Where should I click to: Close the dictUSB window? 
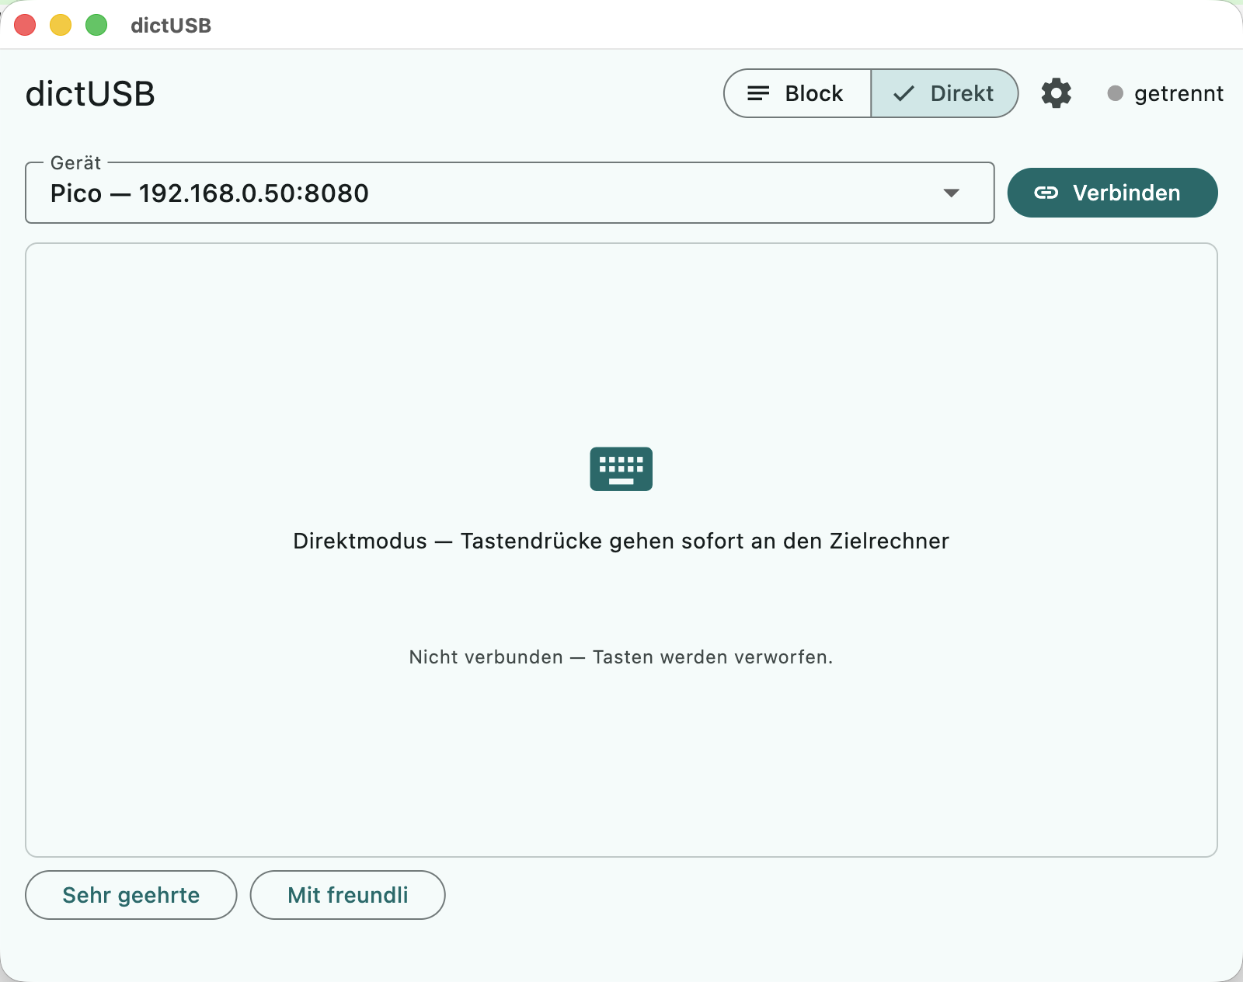pos(25,25)
